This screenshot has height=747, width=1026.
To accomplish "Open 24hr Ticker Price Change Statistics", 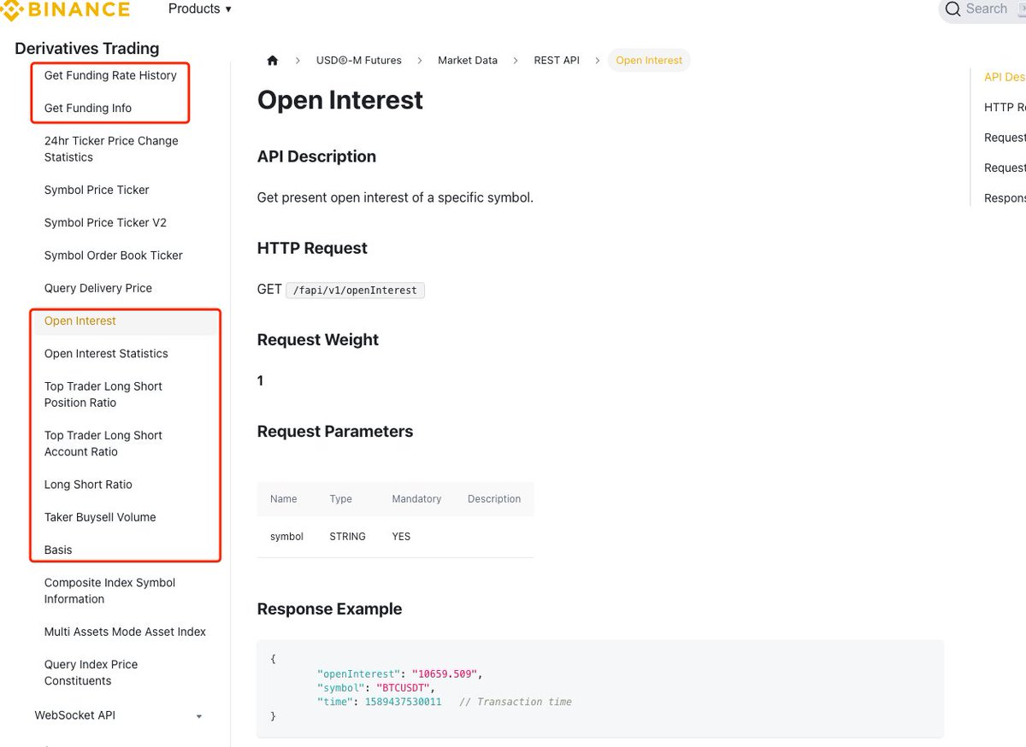I will coord(111,149).
